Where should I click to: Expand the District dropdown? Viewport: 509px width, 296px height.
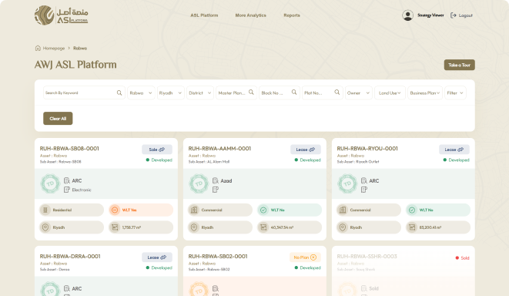200,93
